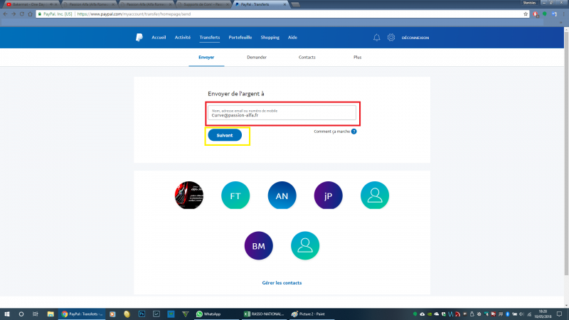
Task: Open WhatsApp from the taskbar
Action: point(208,314)
